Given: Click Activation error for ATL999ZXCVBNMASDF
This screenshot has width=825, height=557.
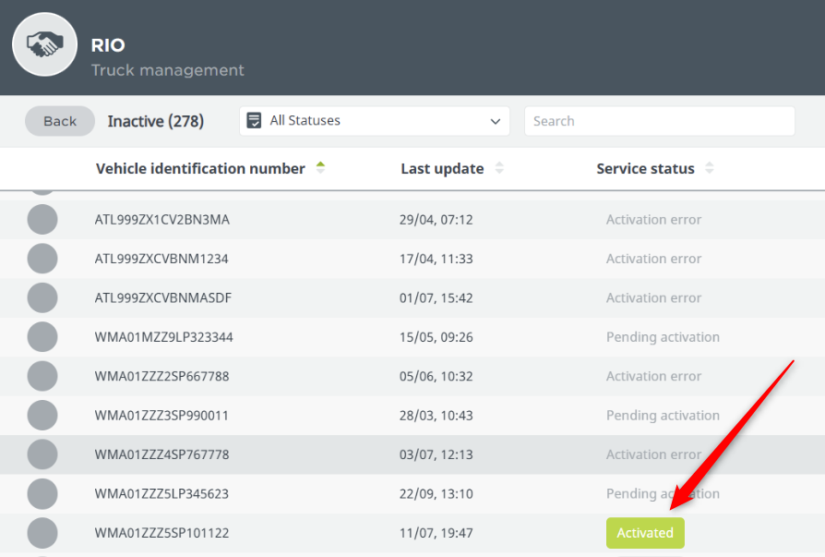Looking at the screenshot, I should click(653, 298).
